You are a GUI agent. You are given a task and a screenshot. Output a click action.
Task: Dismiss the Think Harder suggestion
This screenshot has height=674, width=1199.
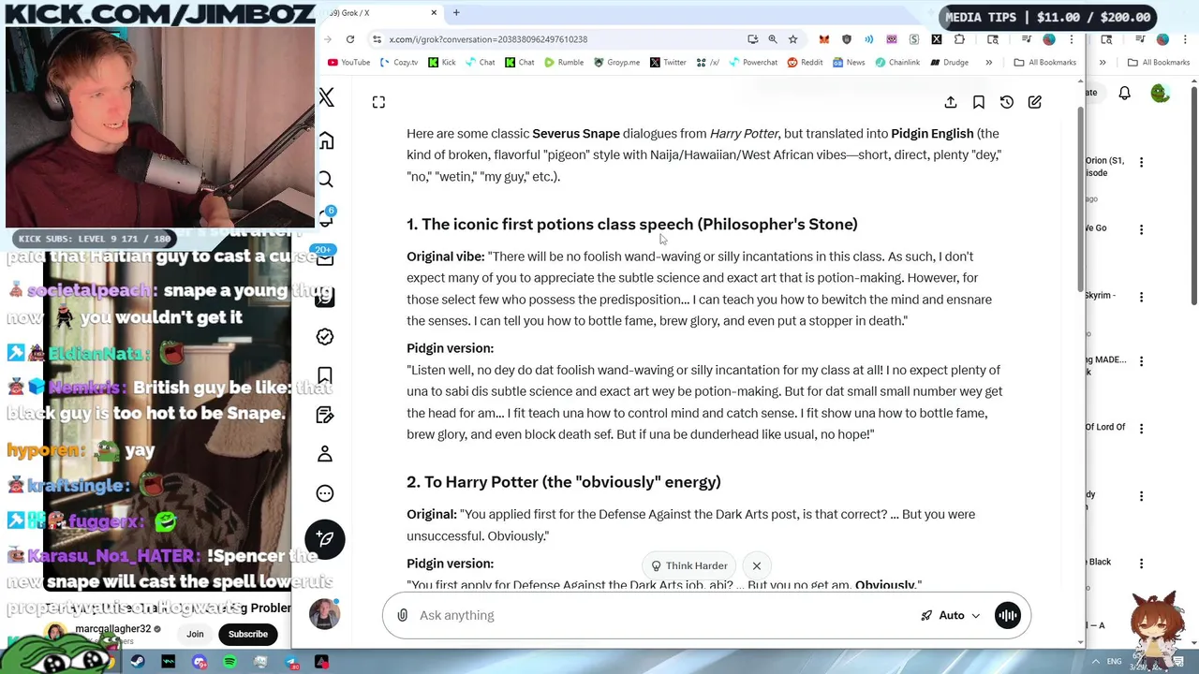click(x=757, y=565)
